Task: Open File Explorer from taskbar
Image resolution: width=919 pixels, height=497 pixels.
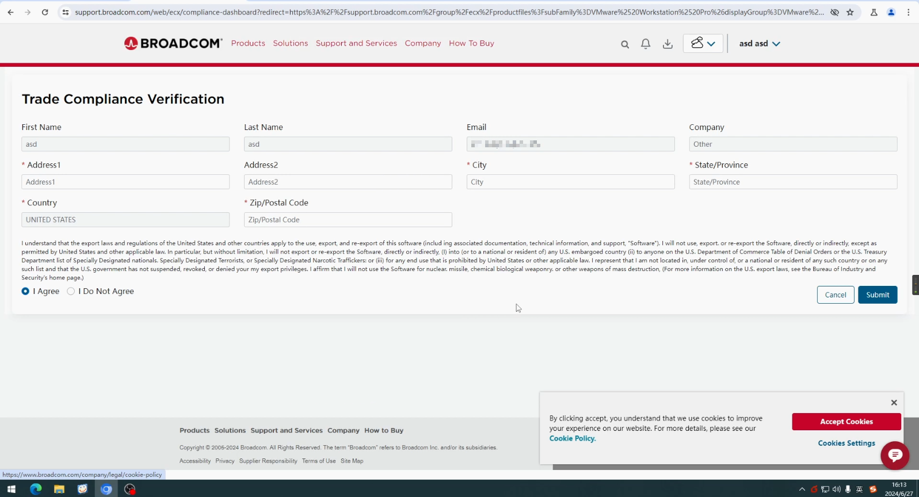Action: point(59,489)
